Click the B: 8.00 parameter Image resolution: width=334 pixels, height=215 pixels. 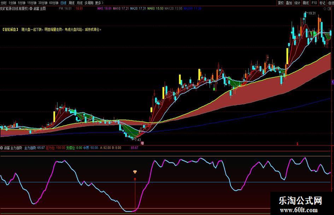117,148
